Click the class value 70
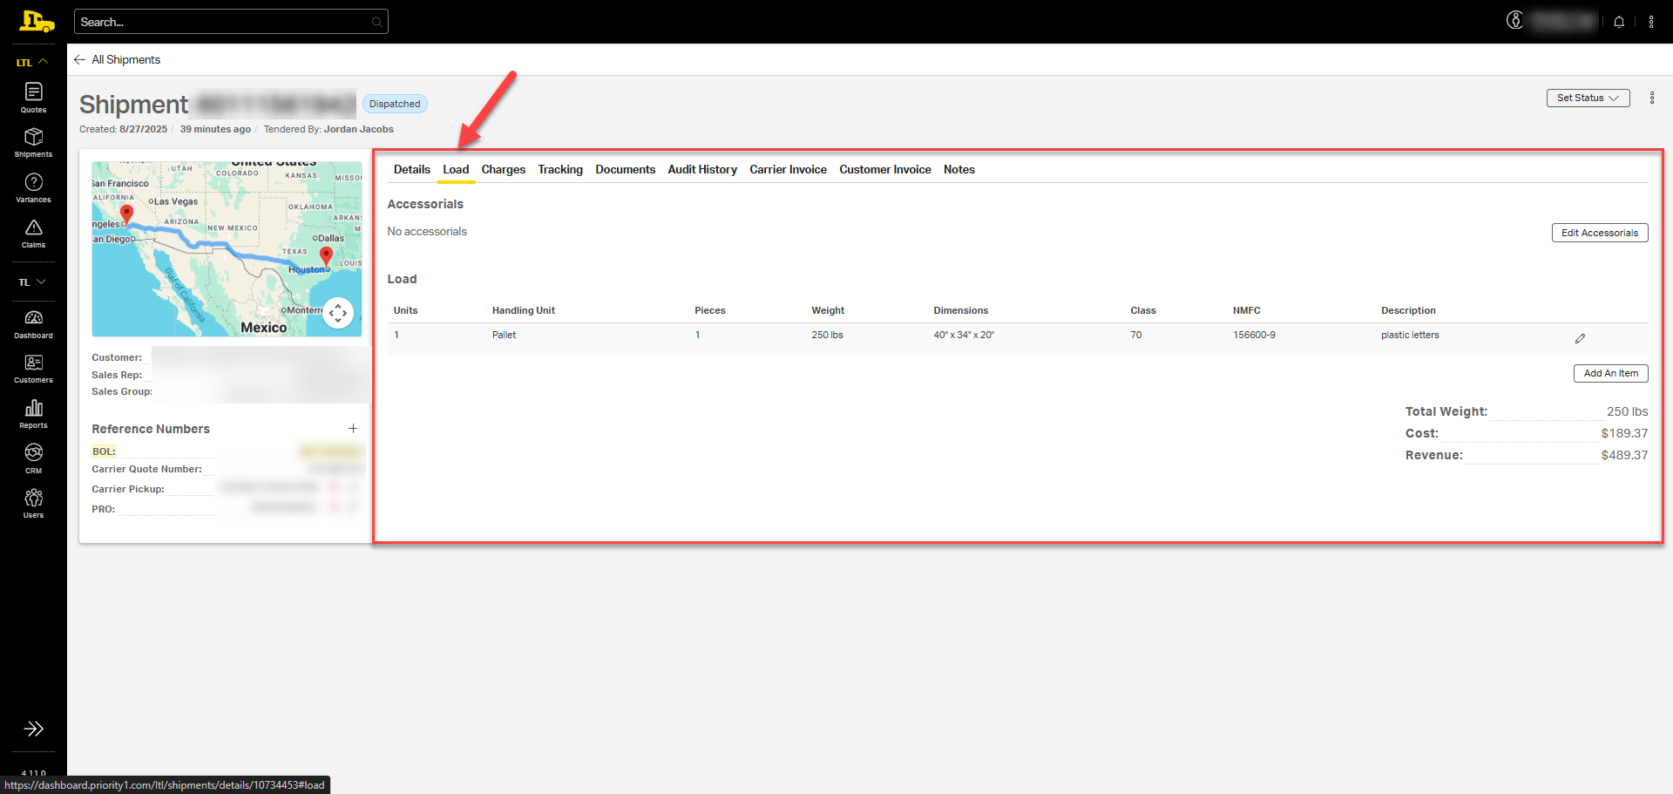1673x794 pixels. (x=1136, y=335)
